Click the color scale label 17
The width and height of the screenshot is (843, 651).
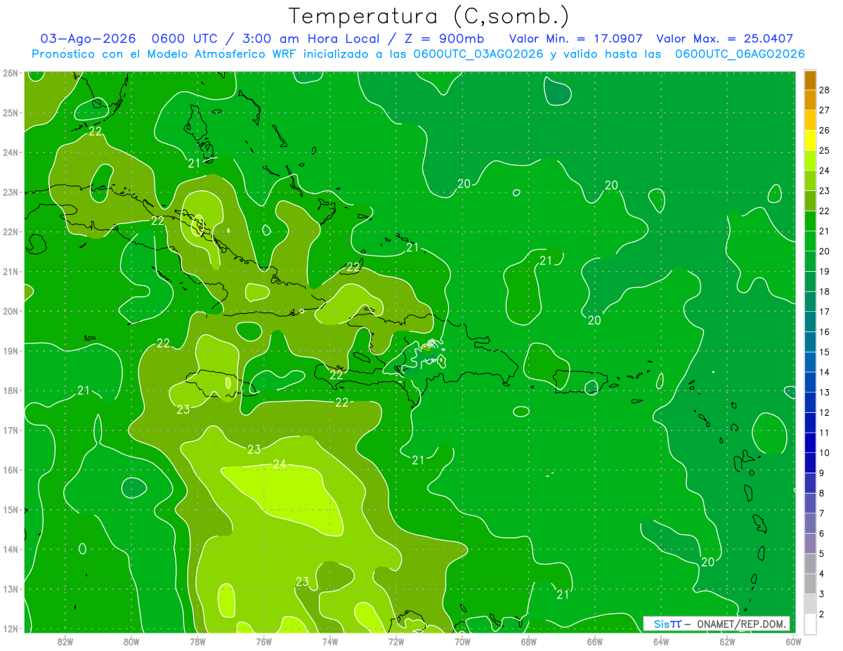pyautogui.click(x=825, y=312)
